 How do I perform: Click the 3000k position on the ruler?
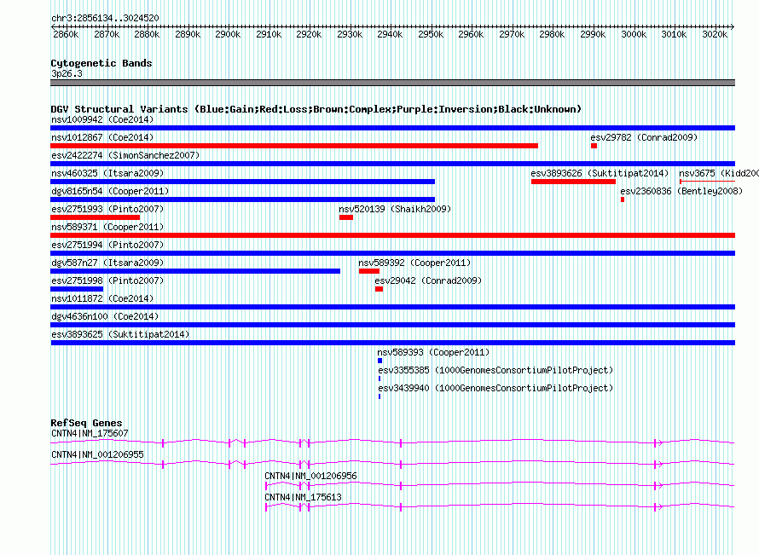[x=634, y=34]
